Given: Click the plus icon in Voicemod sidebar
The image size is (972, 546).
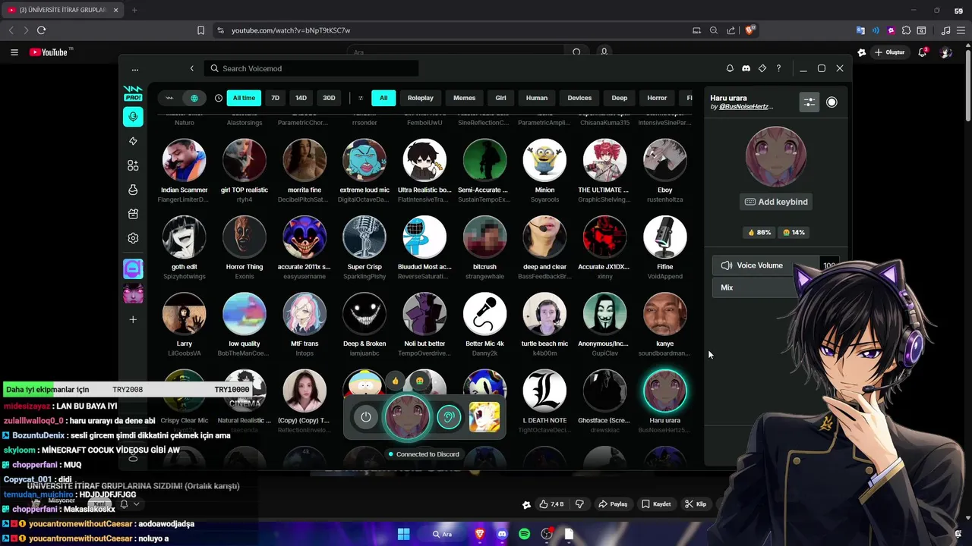Looking at the screenshot, I should pyautogui.click(x=133, y=319).
